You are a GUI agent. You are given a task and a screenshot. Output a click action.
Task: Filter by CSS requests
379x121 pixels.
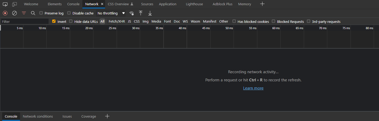click(137, 22)
